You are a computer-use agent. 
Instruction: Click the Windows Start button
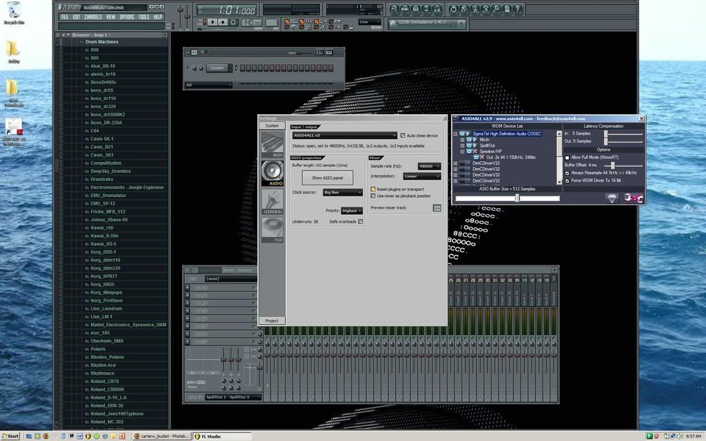(10, 436)
